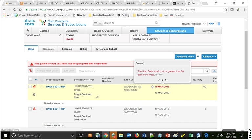252x140 pixels.
Task: Open Chrome from the taskbar
Action: 105,136
